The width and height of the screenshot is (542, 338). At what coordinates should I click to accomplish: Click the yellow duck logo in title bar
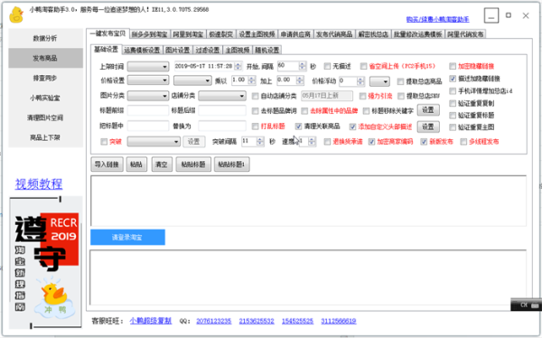16,14
